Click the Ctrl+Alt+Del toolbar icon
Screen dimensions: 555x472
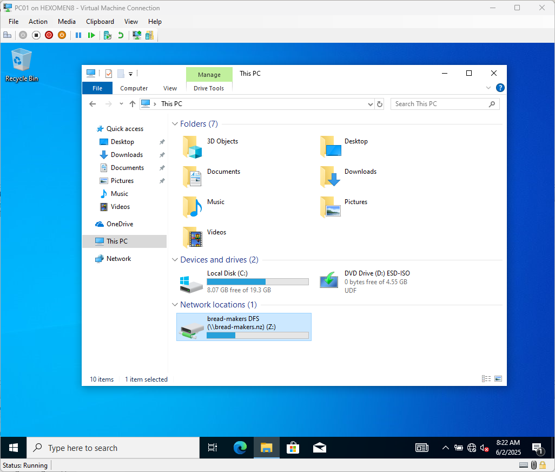coord(7,35)
